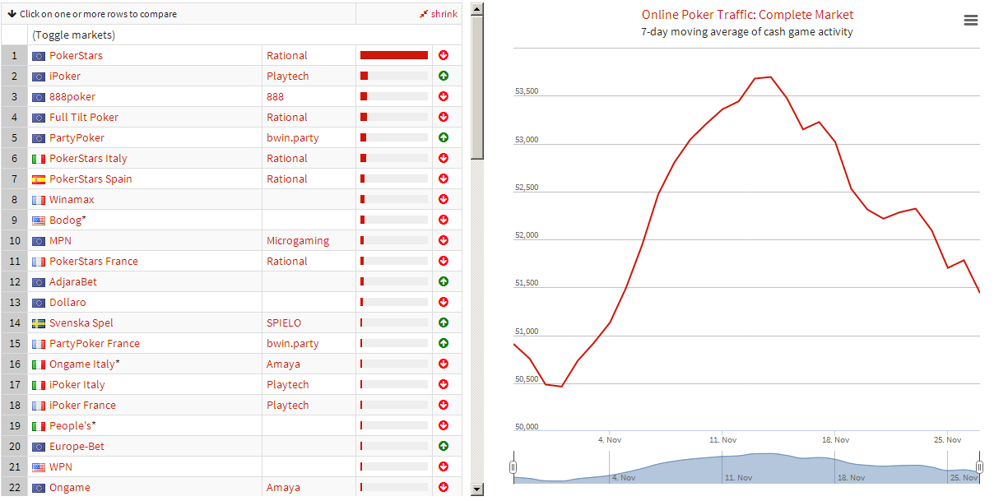Click the EU flag beside Dollaro

[x=39, y=303]
